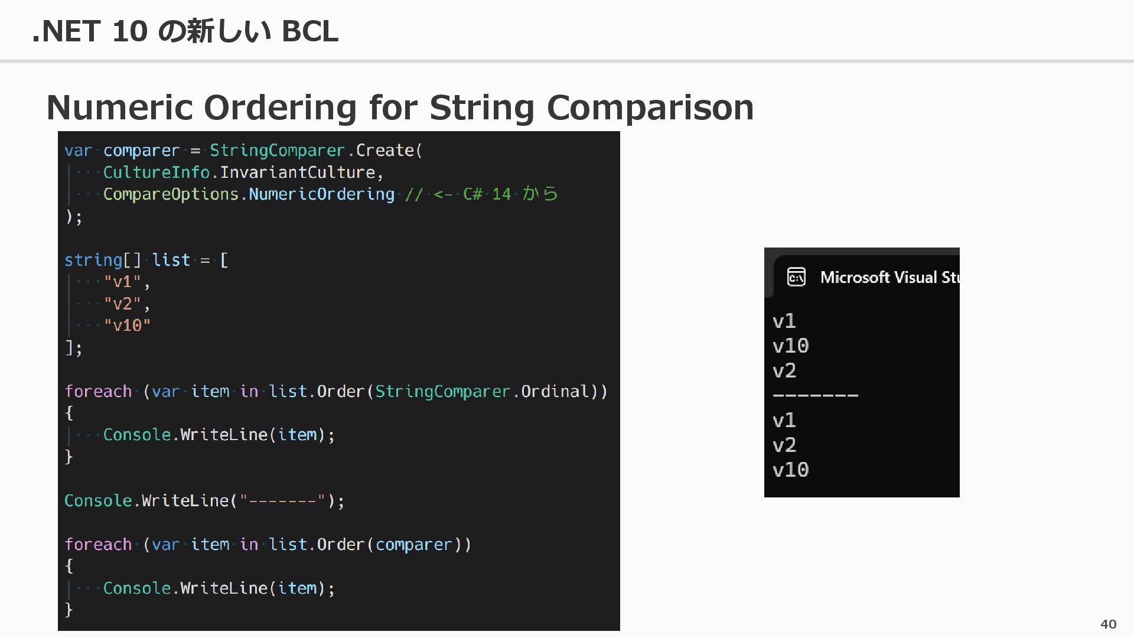Click the "v10" string literal
1134x638 pixels.
click(x=128, y=325)
